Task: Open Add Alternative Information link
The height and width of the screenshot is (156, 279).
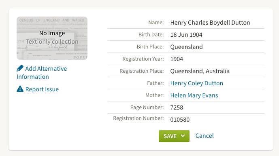Action: click(x=42, y=72)
